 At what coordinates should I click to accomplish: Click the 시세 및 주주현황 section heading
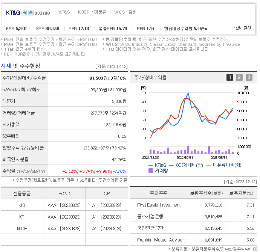click(21, 66)
